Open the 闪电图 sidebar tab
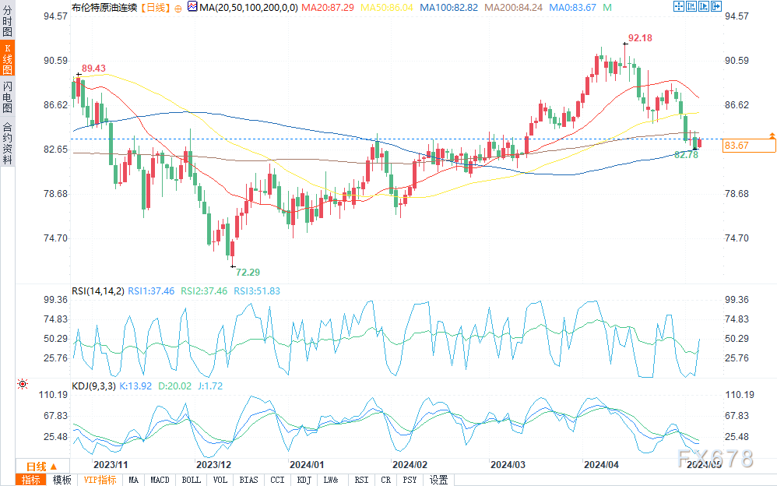Screen dimensions: 777x486 click(x=8, y=97)
